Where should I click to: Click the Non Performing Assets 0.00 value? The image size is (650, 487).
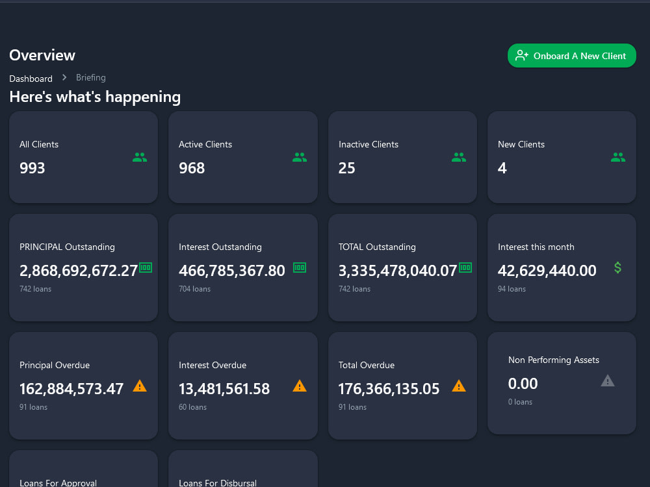pyautogui.click(x=523, y=384)
